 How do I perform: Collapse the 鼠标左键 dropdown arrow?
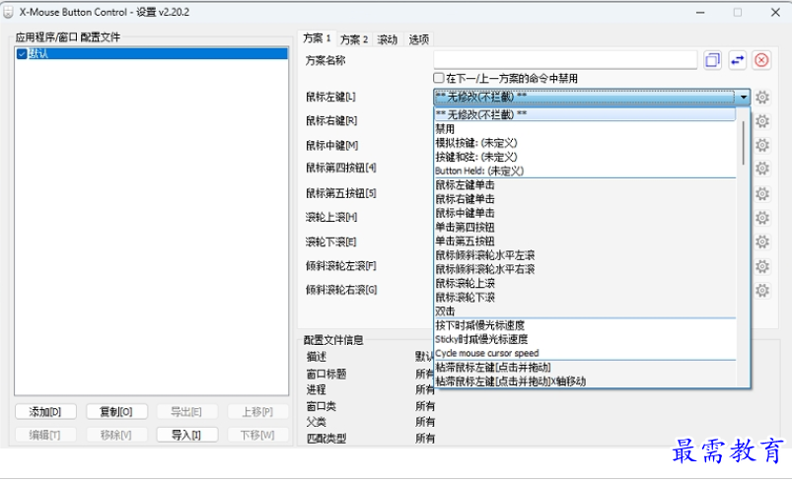744,97
